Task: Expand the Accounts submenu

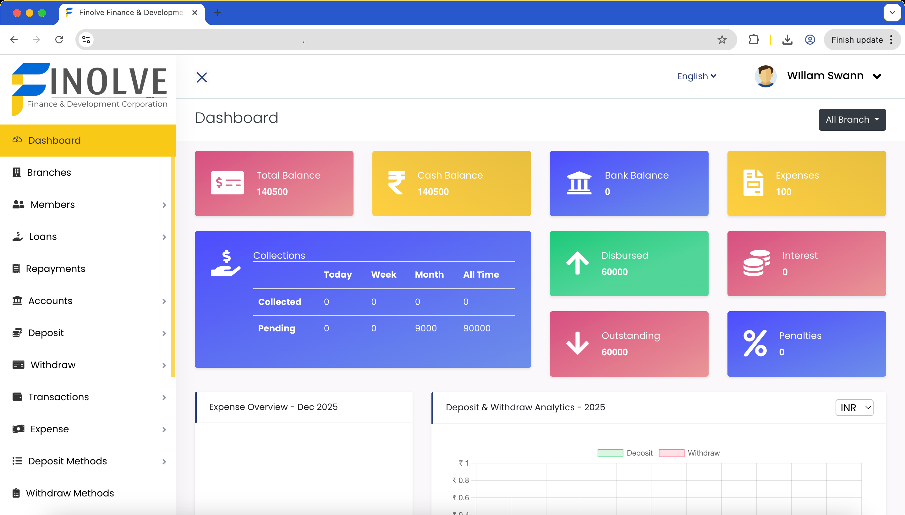Action: click(164, 301)
